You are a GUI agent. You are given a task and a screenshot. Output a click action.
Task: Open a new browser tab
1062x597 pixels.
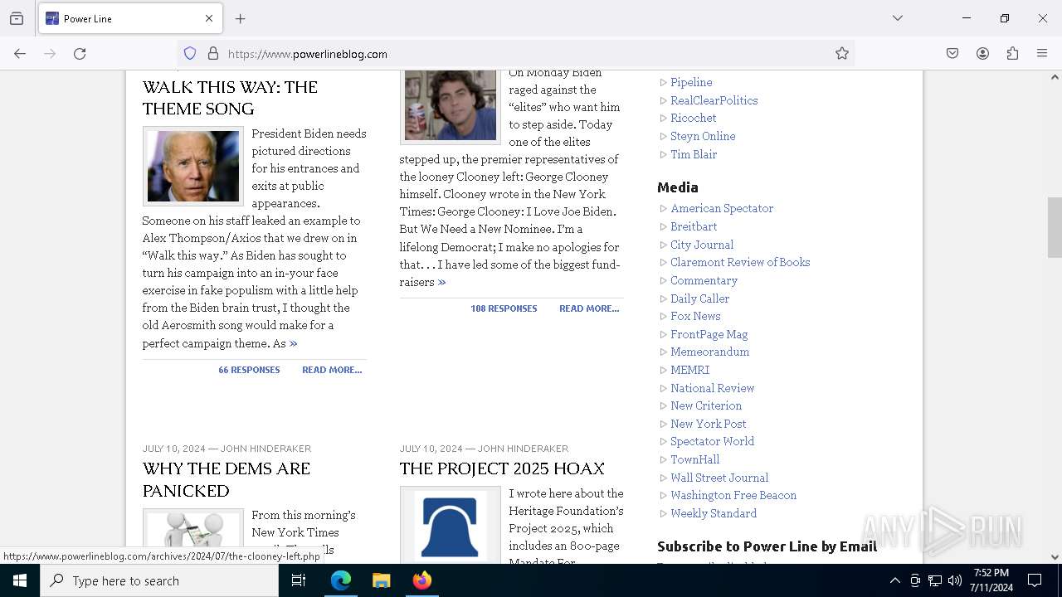pyautogui.click(x=241, y=18)
